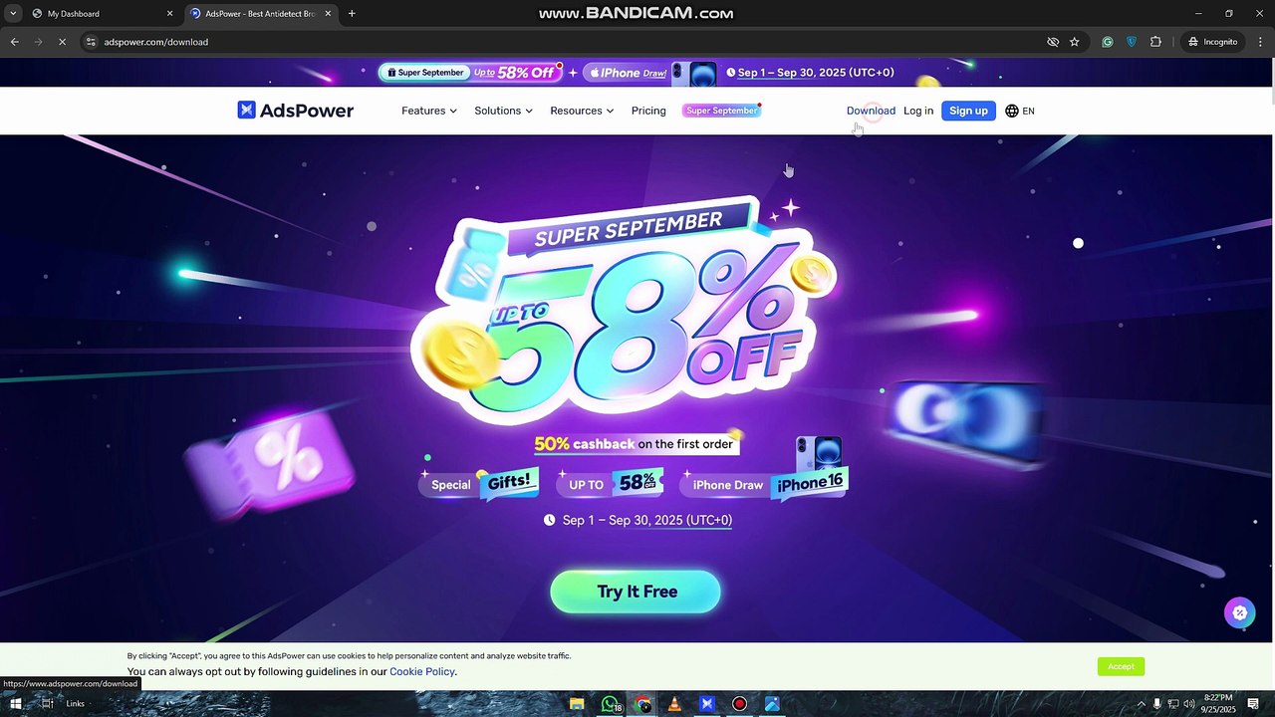
Task: Click the microphone tray icon
Action: 1156,704
